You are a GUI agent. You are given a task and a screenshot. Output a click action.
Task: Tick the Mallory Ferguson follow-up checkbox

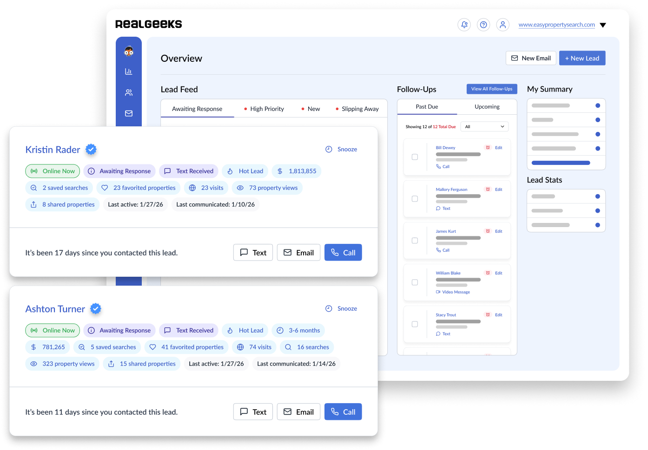[415, 199]
